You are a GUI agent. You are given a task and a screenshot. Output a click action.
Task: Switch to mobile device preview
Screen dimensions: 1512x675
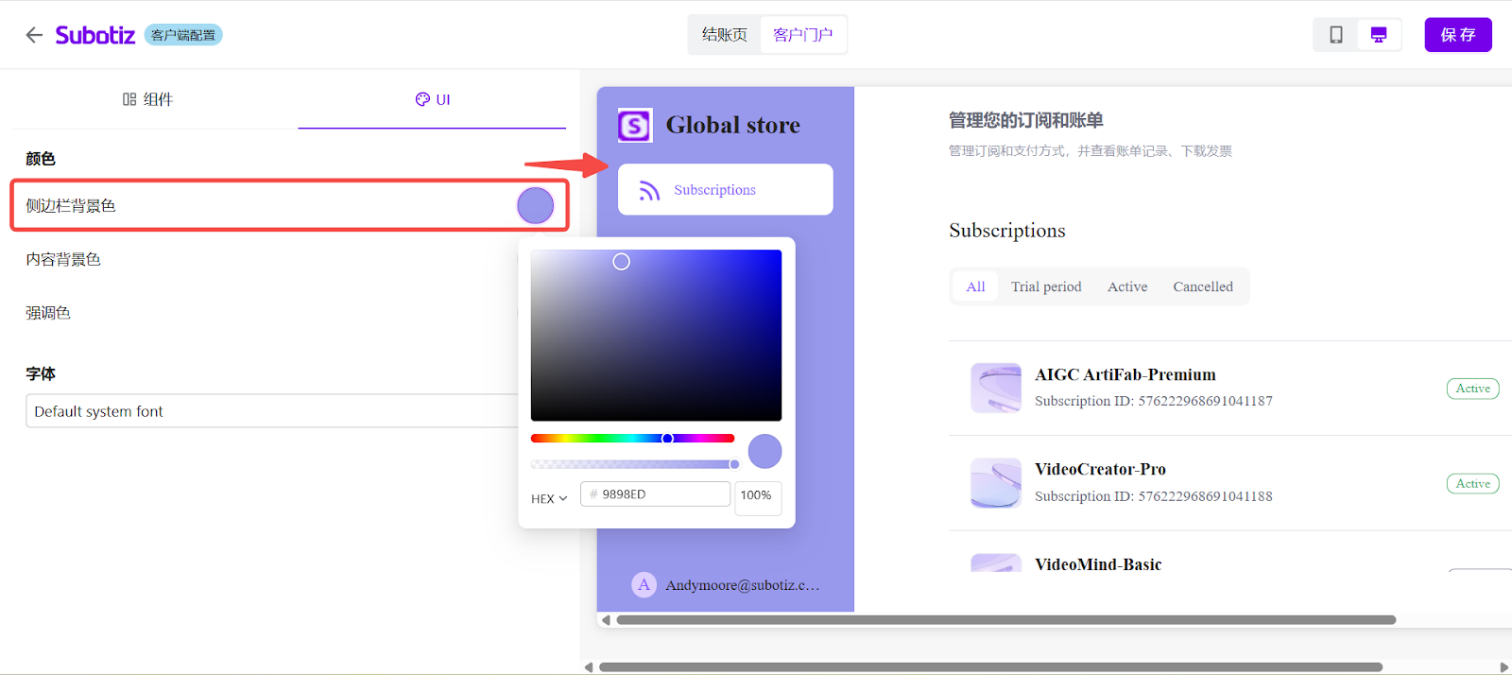point(1335,35)
